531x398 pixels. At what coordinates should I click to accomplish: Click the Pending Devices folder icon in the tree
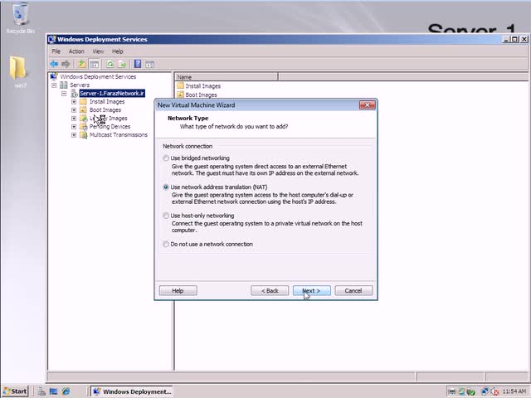tap(83, 126)
